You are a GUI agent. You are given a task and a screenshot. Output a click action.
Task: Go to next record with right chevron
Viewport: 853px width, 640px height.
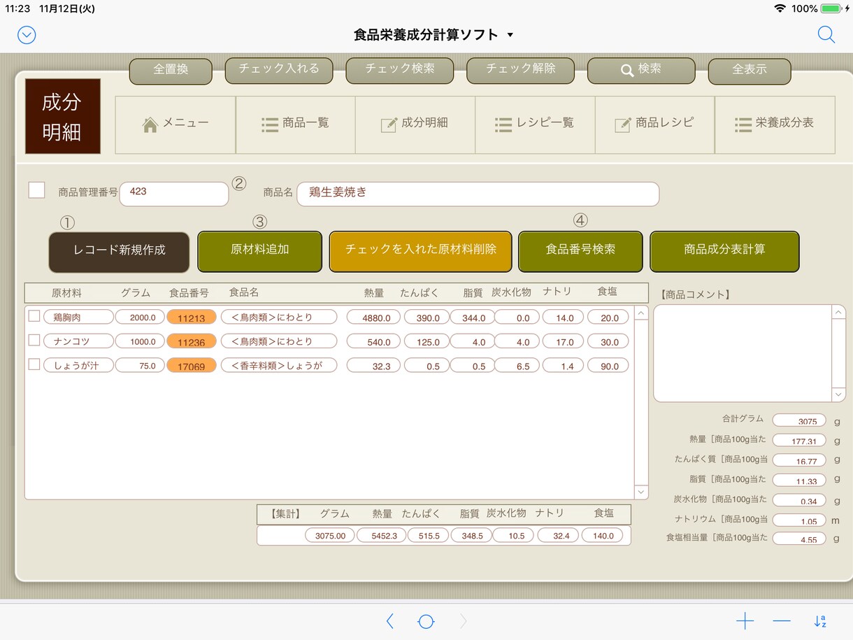tap(463, 621)
